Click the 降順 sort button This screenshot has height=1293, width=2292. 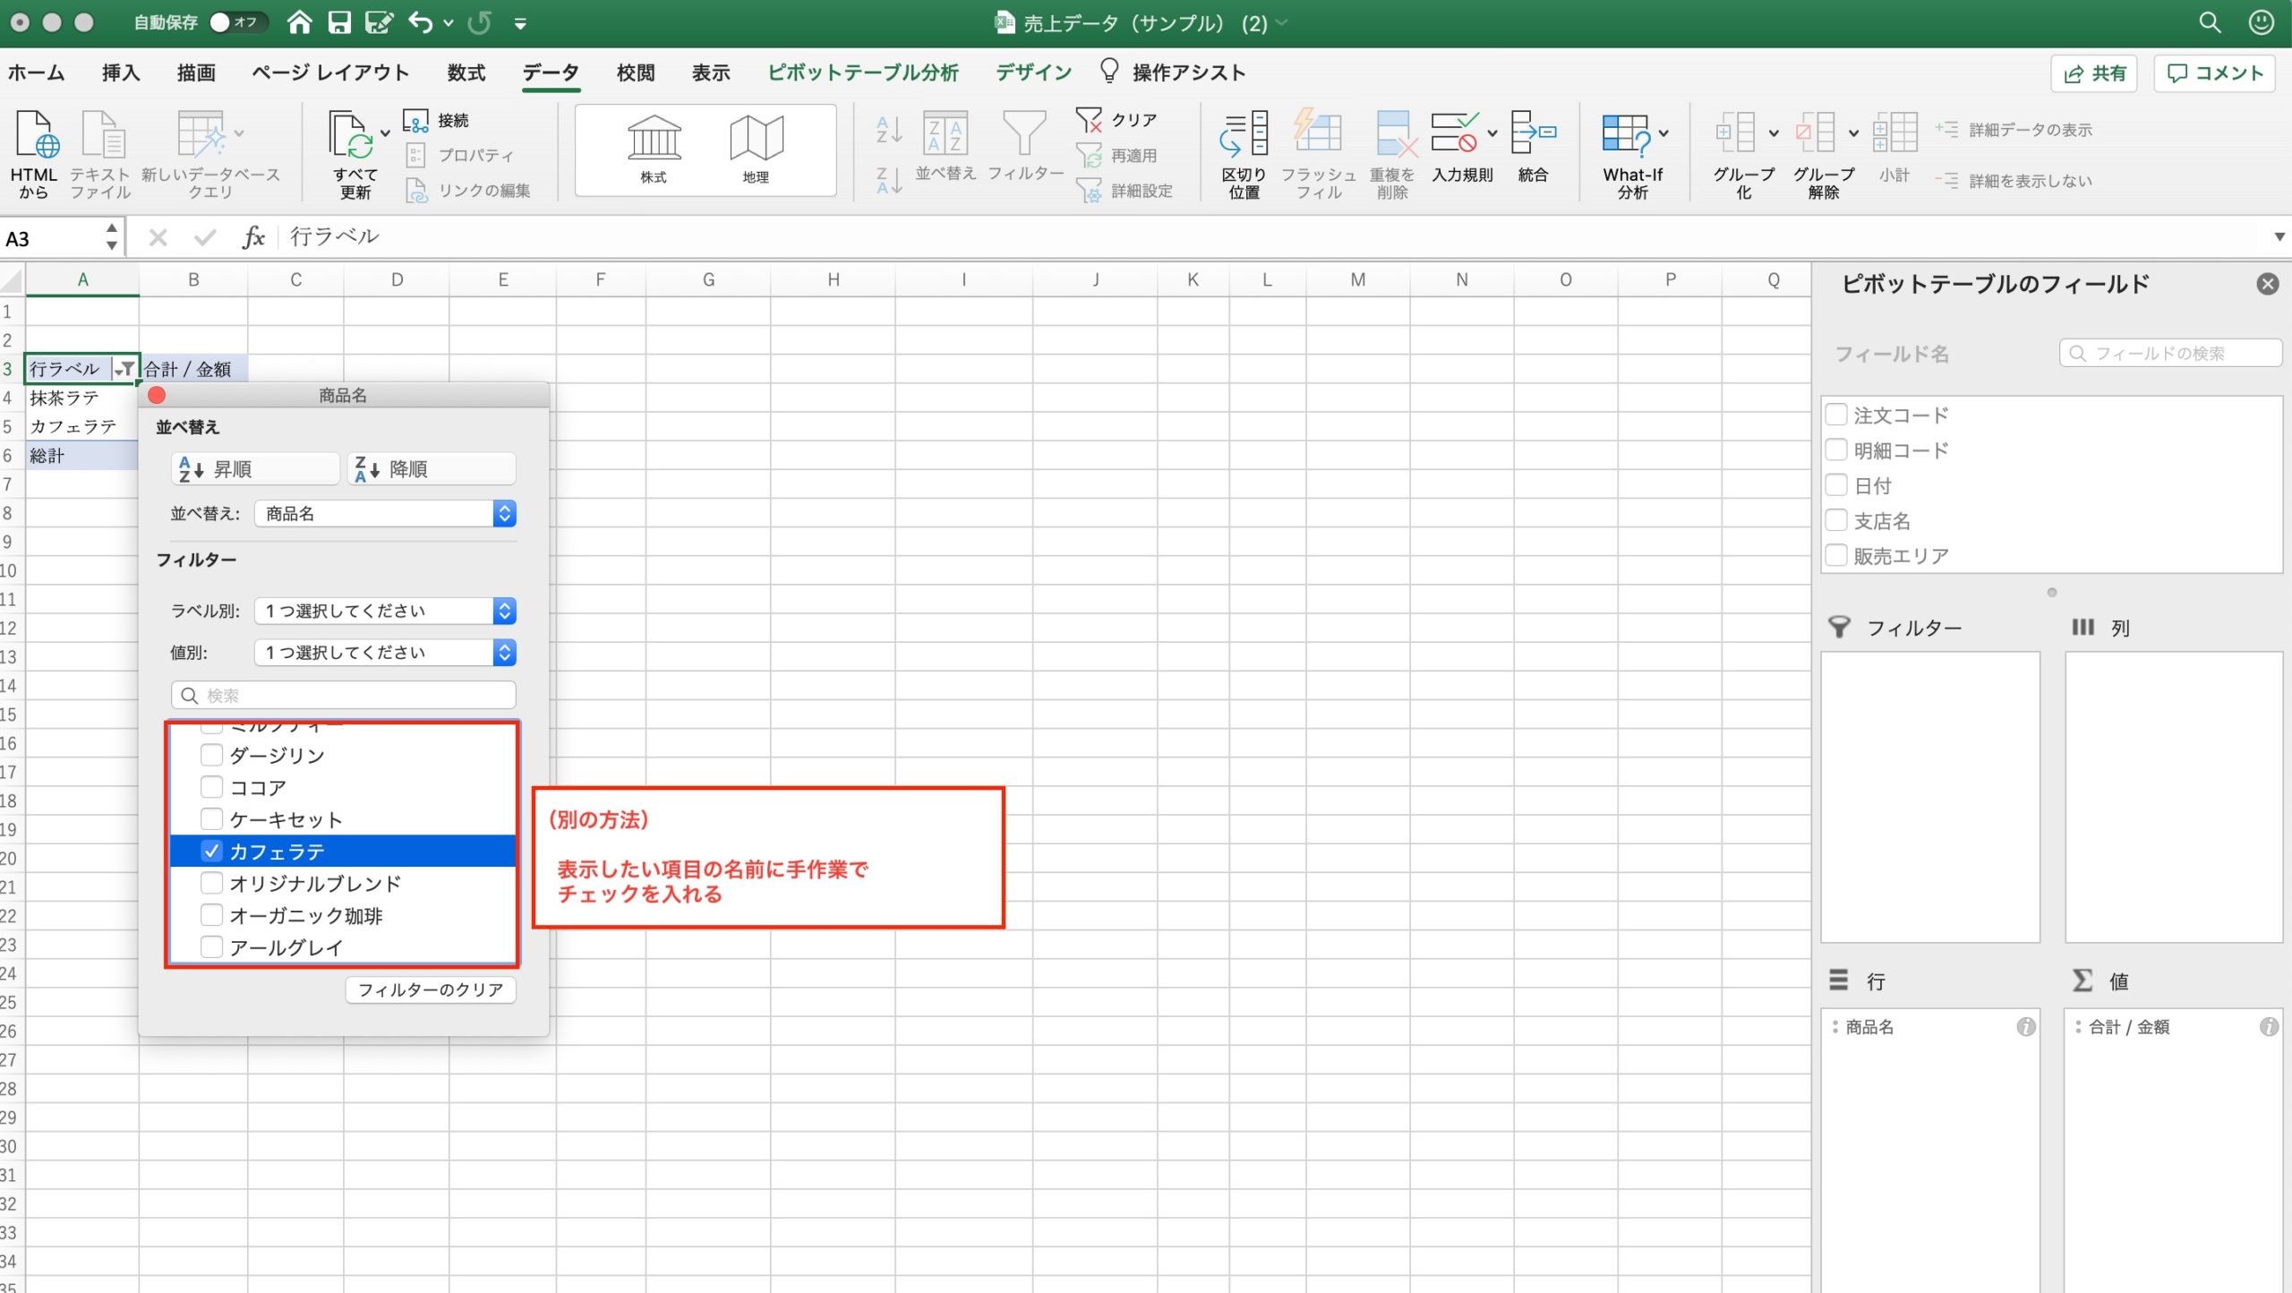[x=432, y=468]
